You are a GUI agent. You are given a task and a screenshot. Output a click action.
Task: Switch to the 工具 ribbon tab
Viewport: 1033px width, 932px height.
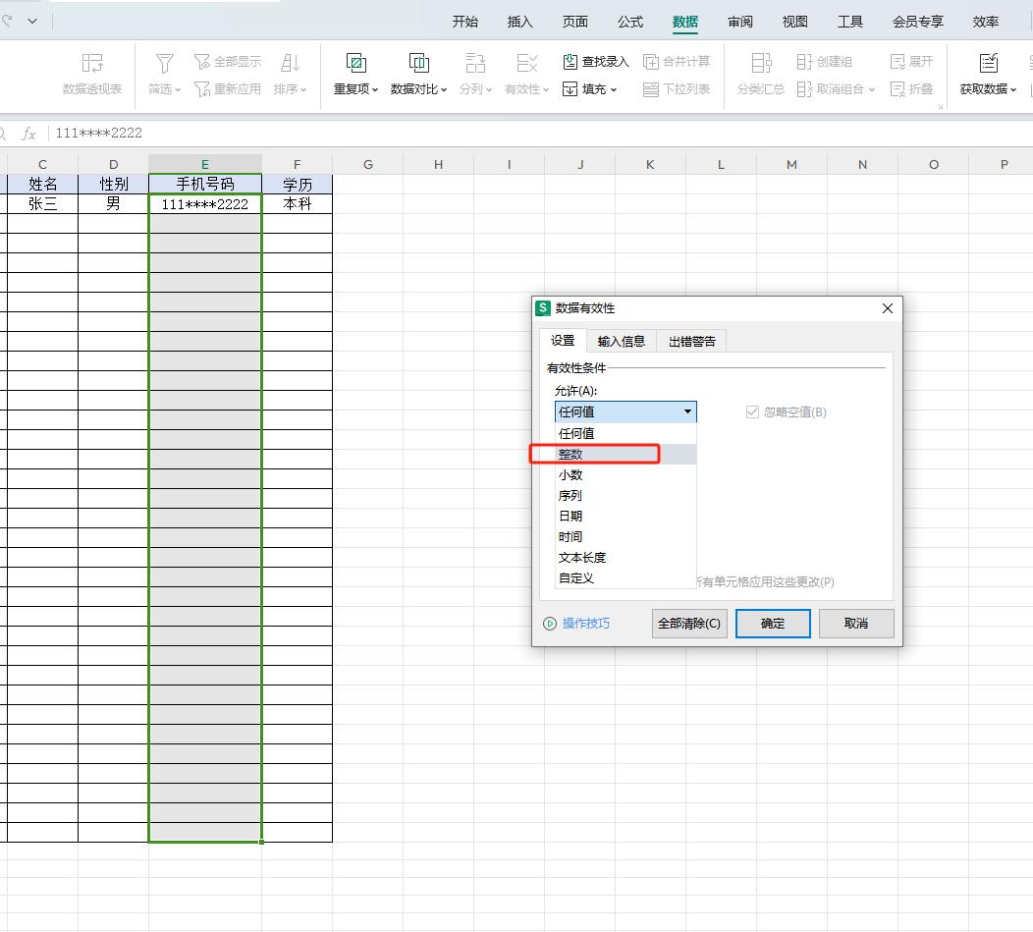(849, 22)
